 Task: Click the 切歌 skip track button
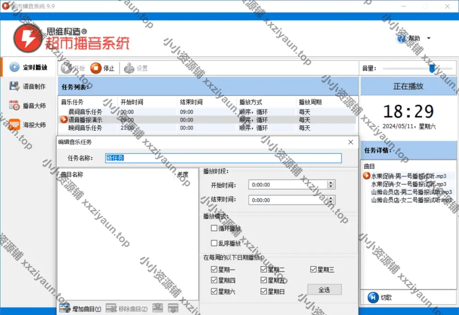pyautogui.click(x=373, y=297)
